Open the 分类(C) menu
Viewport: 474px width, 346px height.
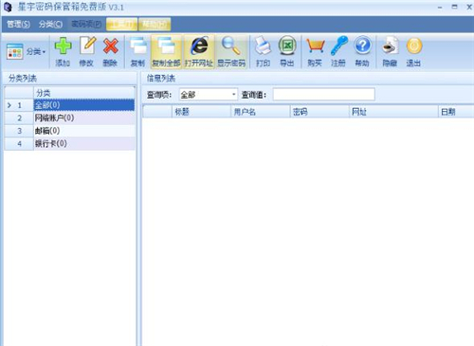[x=50, y=24]
